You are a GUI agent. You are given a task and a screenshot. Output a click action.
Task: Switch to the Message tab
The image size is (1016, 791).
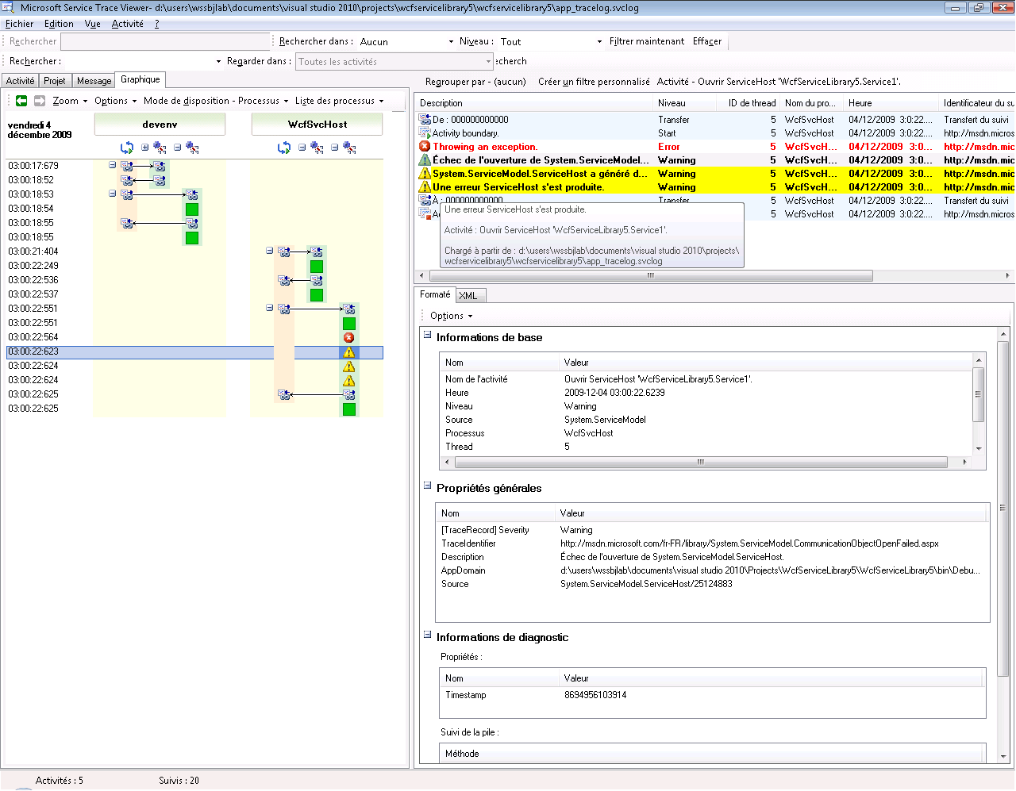coord(94,81)
